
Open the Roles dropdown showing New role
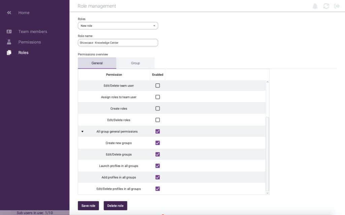118,26
